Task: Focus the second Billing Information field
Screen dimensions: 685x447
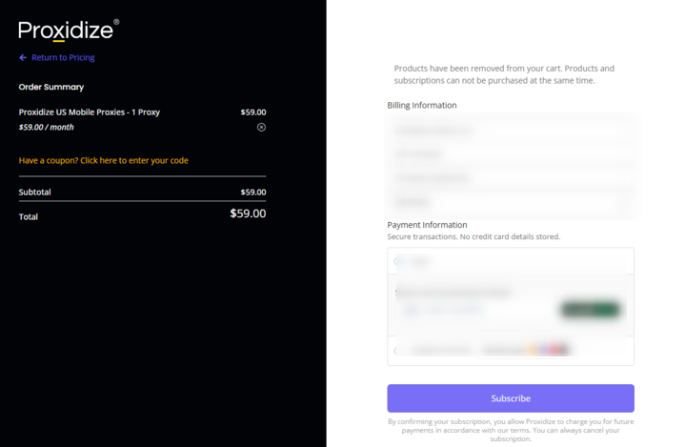Action: tap(511, 153)
